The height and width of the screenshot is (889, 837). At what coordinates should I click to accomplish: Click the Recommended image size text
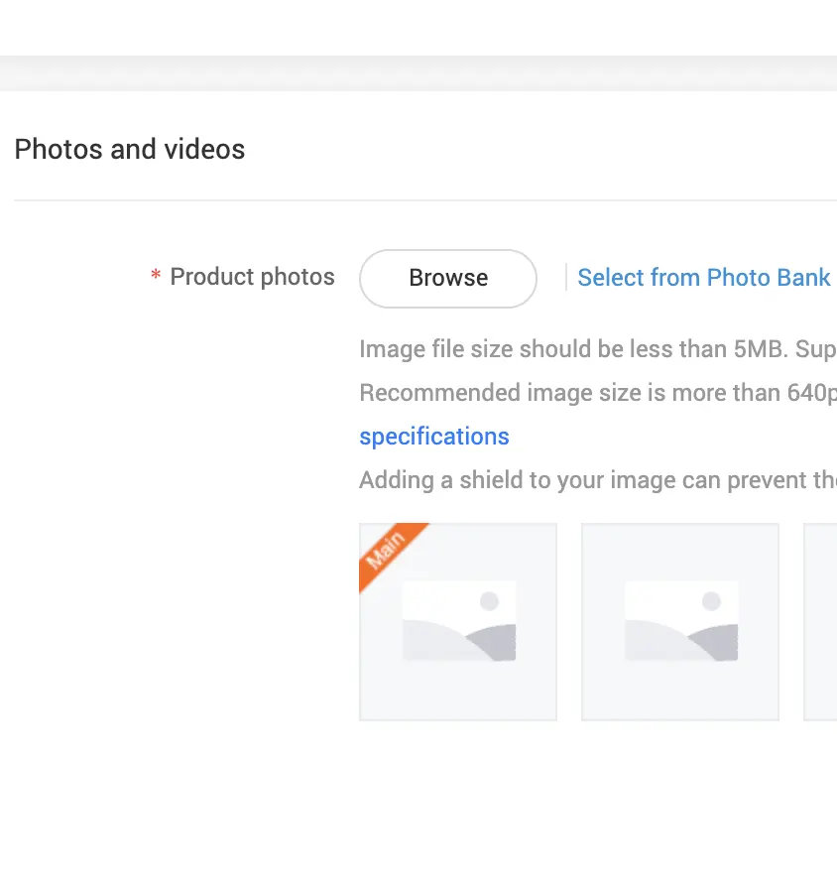(x=597, y=393)
